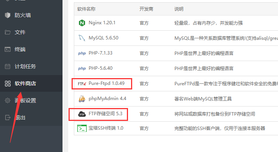Open 面板设置 in the sidebar menu
The height and width of the screenshot is (152, 278).
pyautogui.click(x=25, y=100)
